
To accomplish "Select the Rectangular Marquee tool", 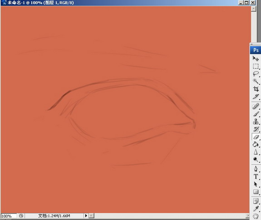I will [x=256, y=66].
